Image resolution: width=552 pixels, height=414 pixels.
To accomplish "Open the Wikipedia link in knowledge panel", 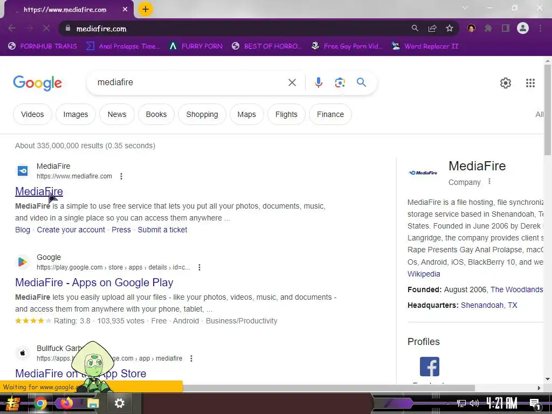I will coord(424,274).
